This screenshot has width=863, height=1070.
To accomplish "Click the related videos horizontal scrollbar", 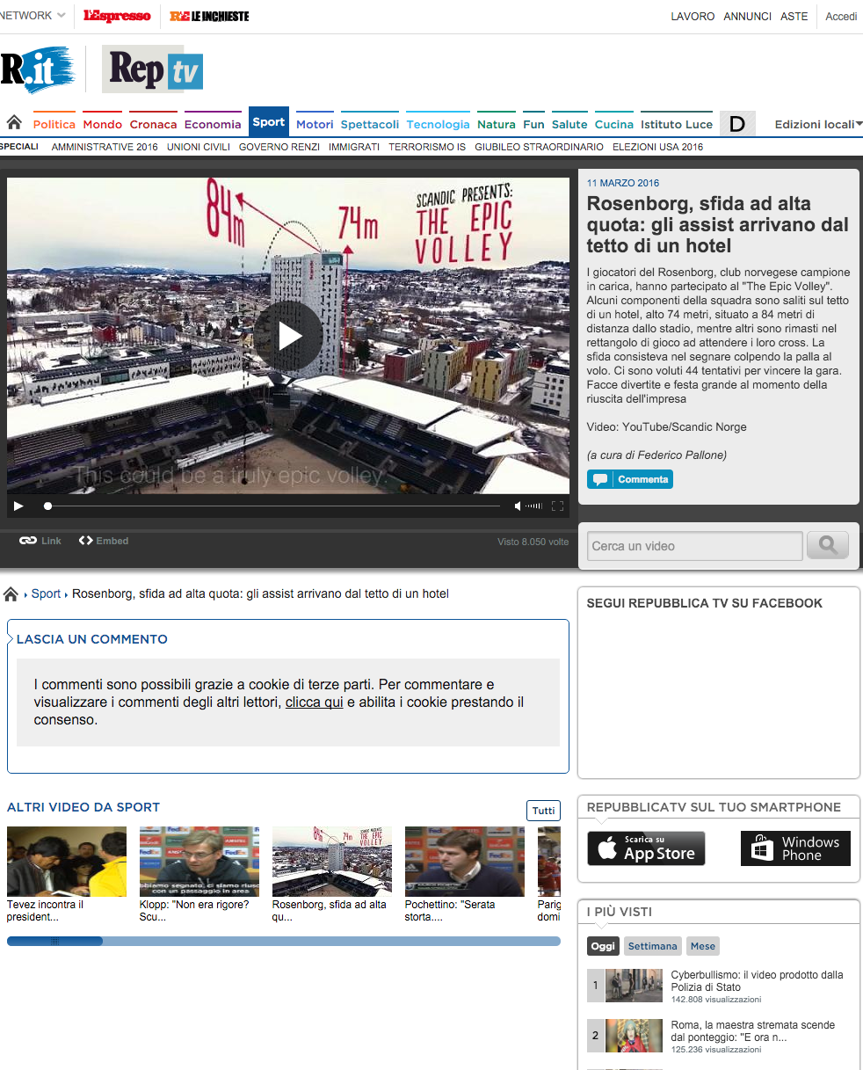I will [284, 941].
